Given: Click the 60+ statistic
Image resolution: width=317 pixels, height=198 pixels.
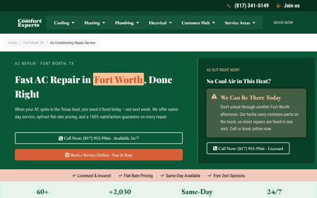Looking at the screenshot, I should pyautogui.click(x=43, y=192).
